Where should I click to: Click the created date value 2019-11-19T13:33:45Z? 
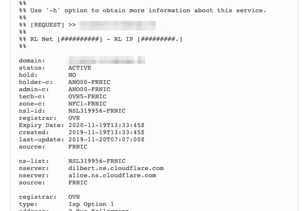(106, 132)
